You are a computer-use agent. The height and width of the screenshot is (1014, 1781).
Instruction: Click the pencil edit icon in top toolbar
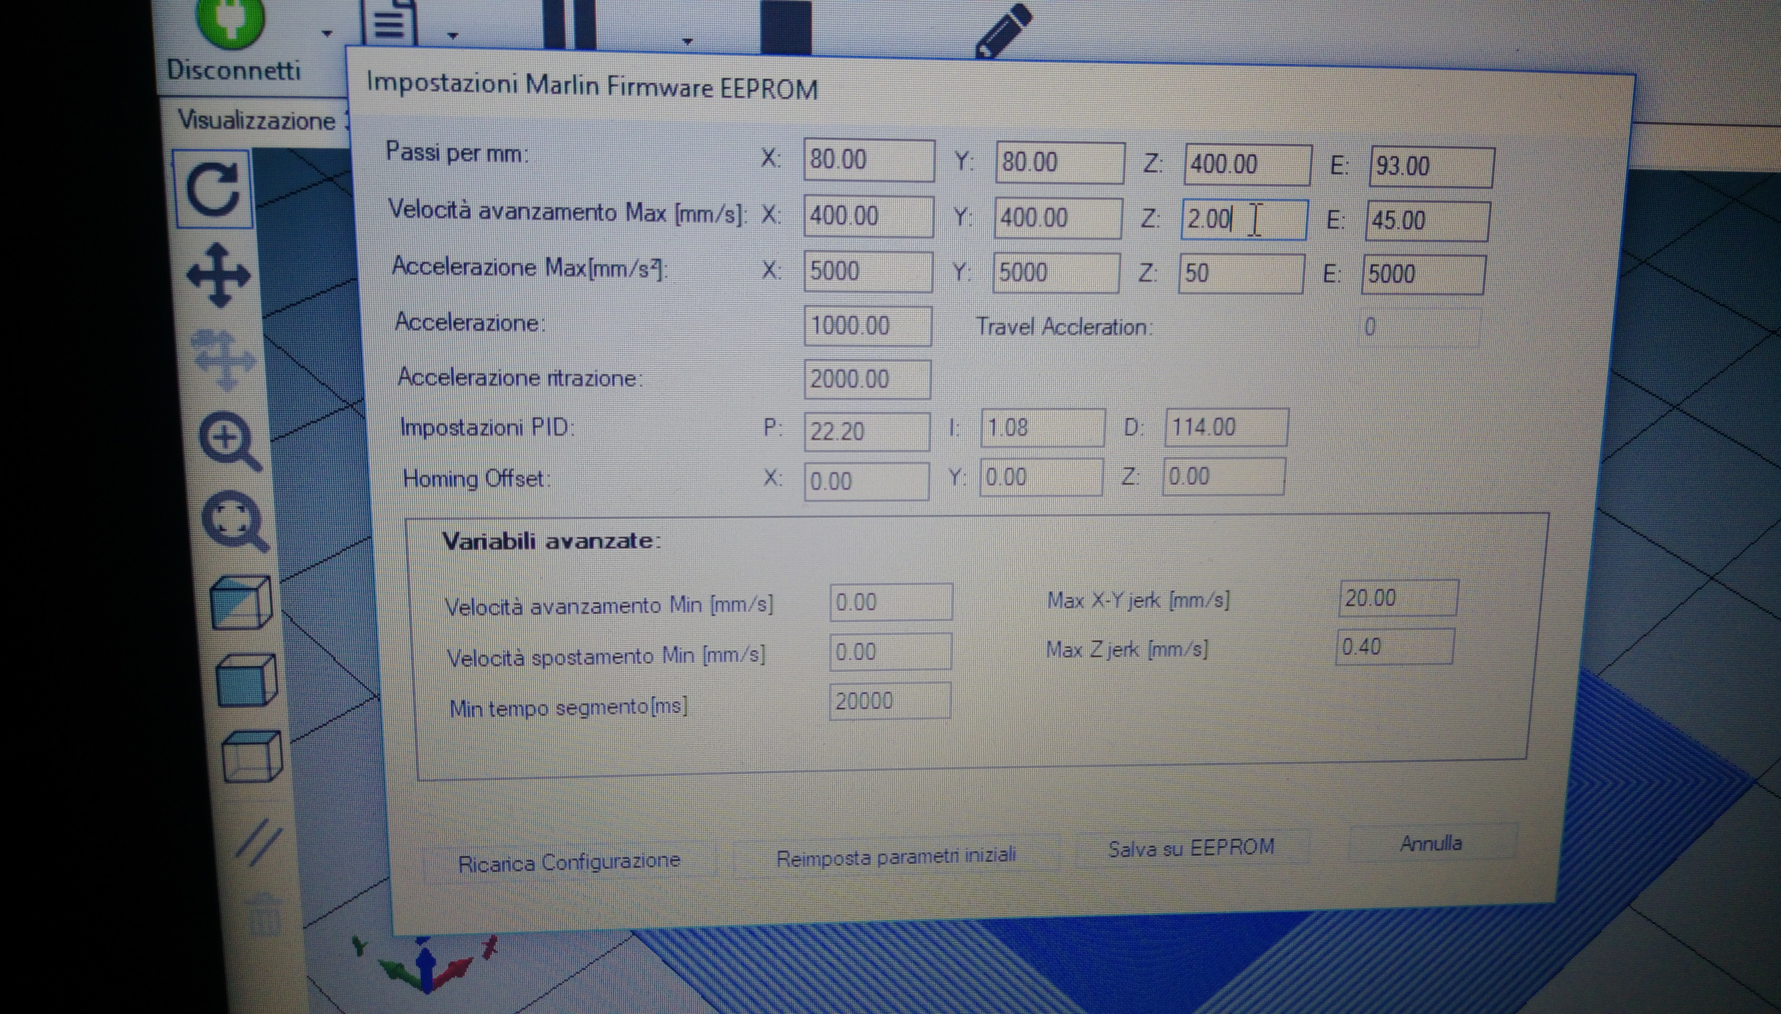(1003, 31)
